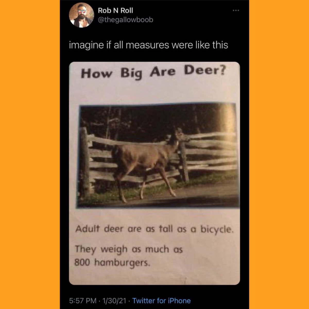Image resolution: width=309 pixels, height=309 pixels.
Task: Click the 1/30/21 tweet date
Action: (114, 301)
